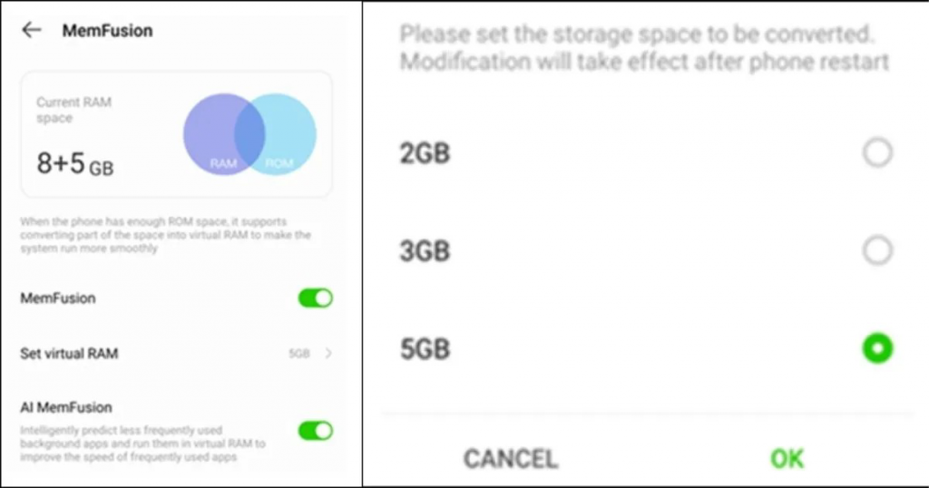The width and height of the screenshot is (929, 488).
Task: Tap the 5GB option label
Action: point(425,349)
